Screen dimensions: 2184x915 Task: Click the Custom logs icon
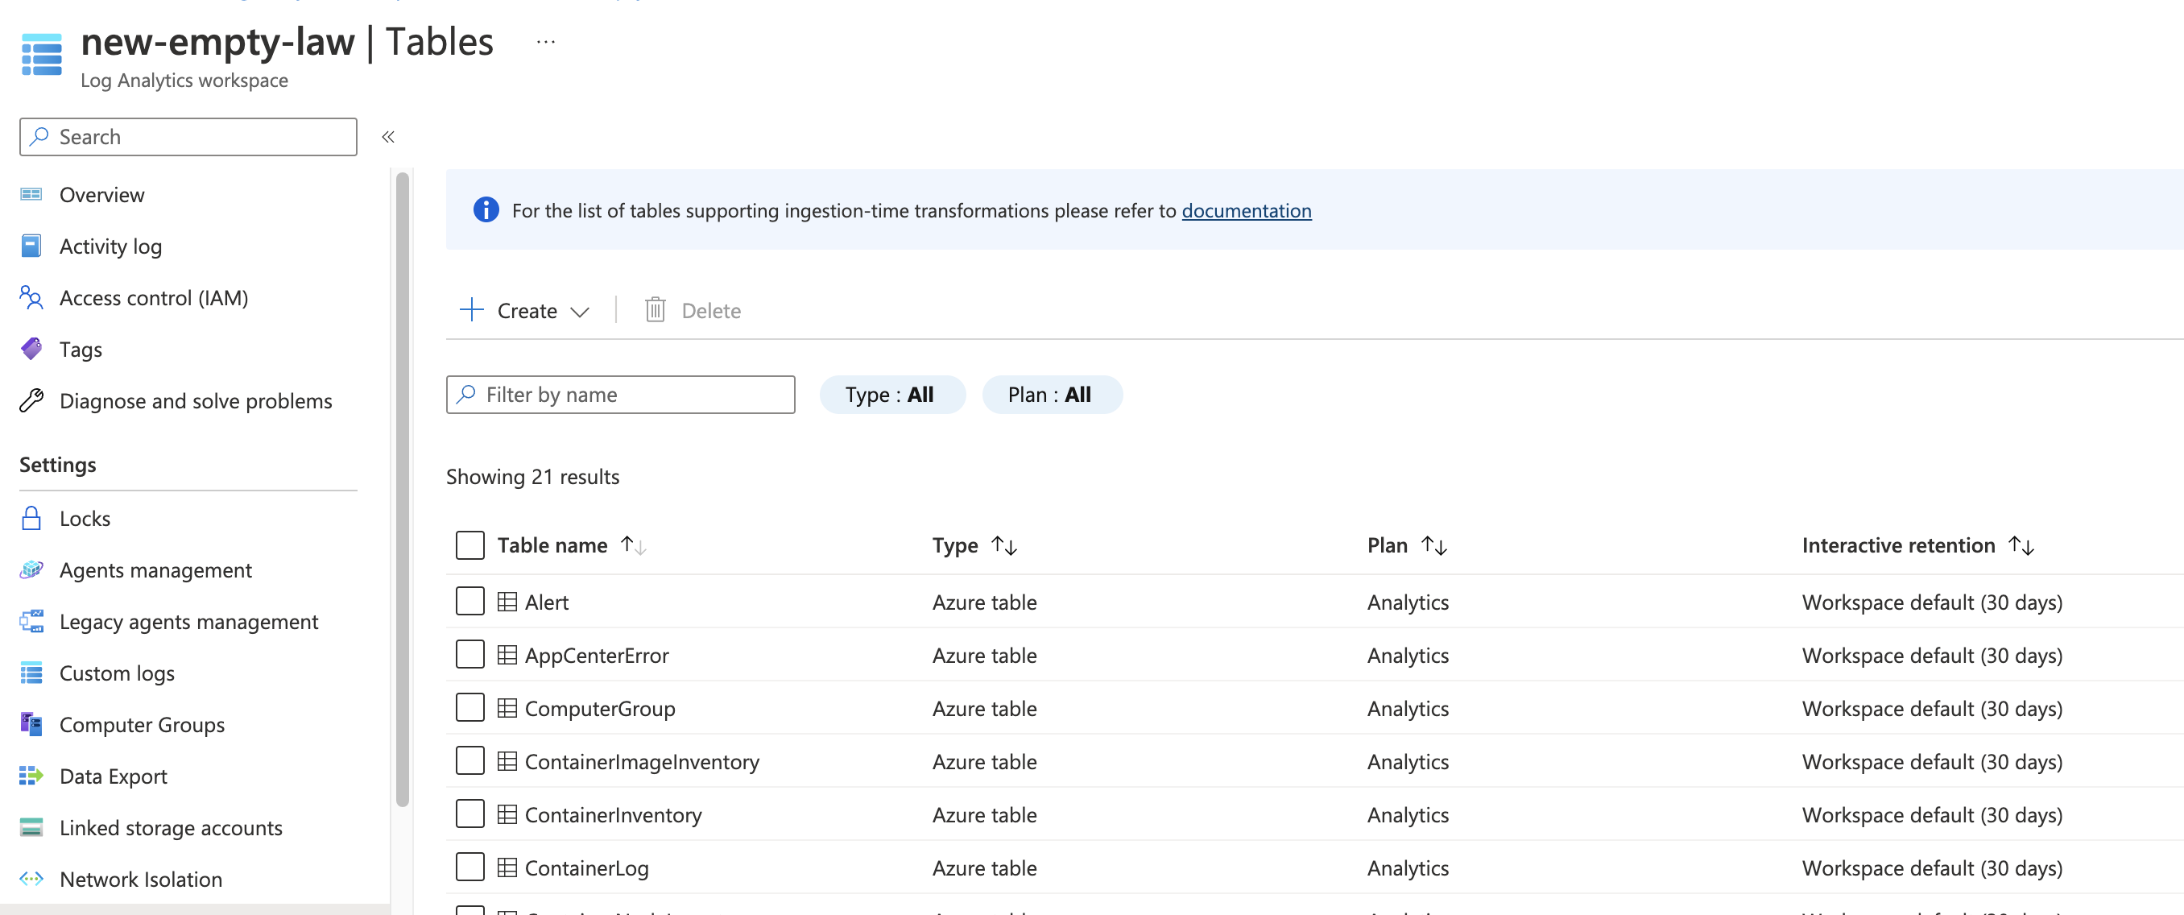31,673
